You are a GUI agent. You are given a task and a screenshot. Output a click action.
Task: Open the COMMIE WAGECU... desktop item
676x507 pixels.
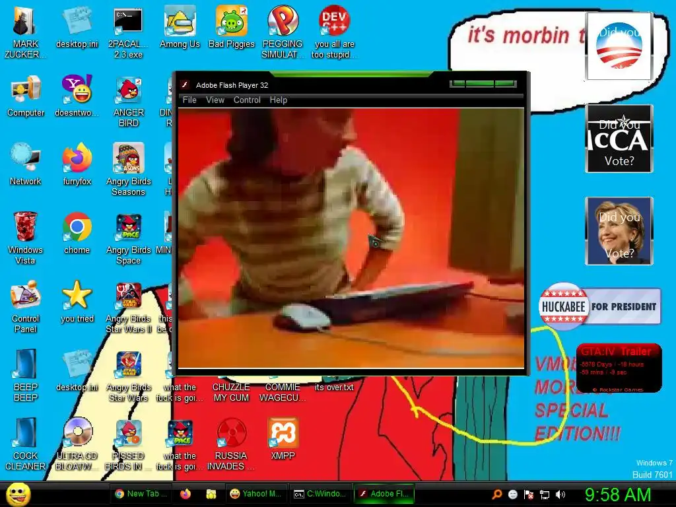(283, 392)
